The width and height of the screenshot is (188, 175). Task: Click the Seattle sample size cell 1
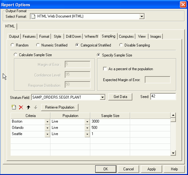click(110, 134)
